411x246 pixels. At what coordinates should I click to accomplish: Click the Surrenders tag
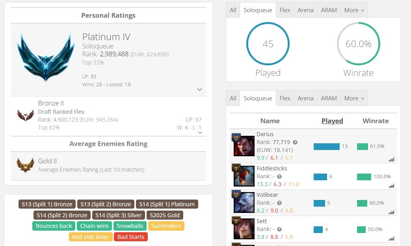(166, 226)
